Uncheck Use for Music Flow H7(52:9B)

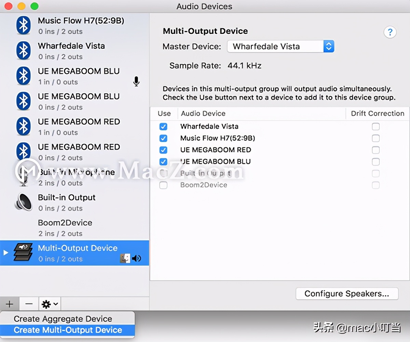163,138
